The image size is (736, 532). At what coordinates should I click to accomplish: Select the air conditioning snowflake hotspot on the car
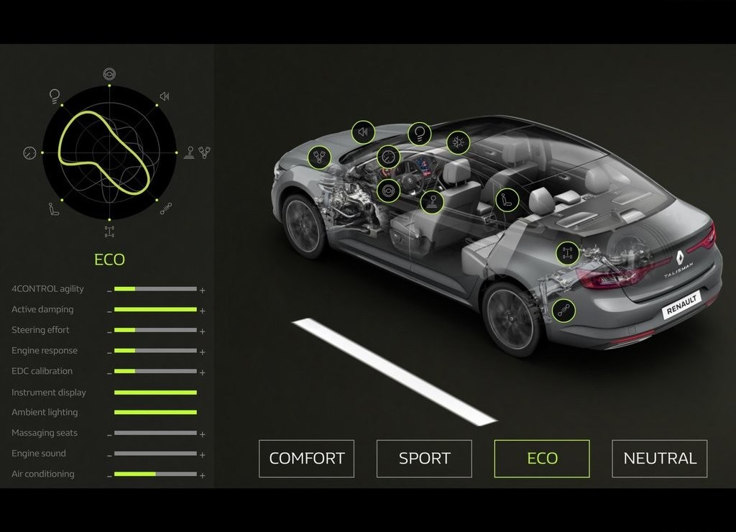click(x=458, y=142)
